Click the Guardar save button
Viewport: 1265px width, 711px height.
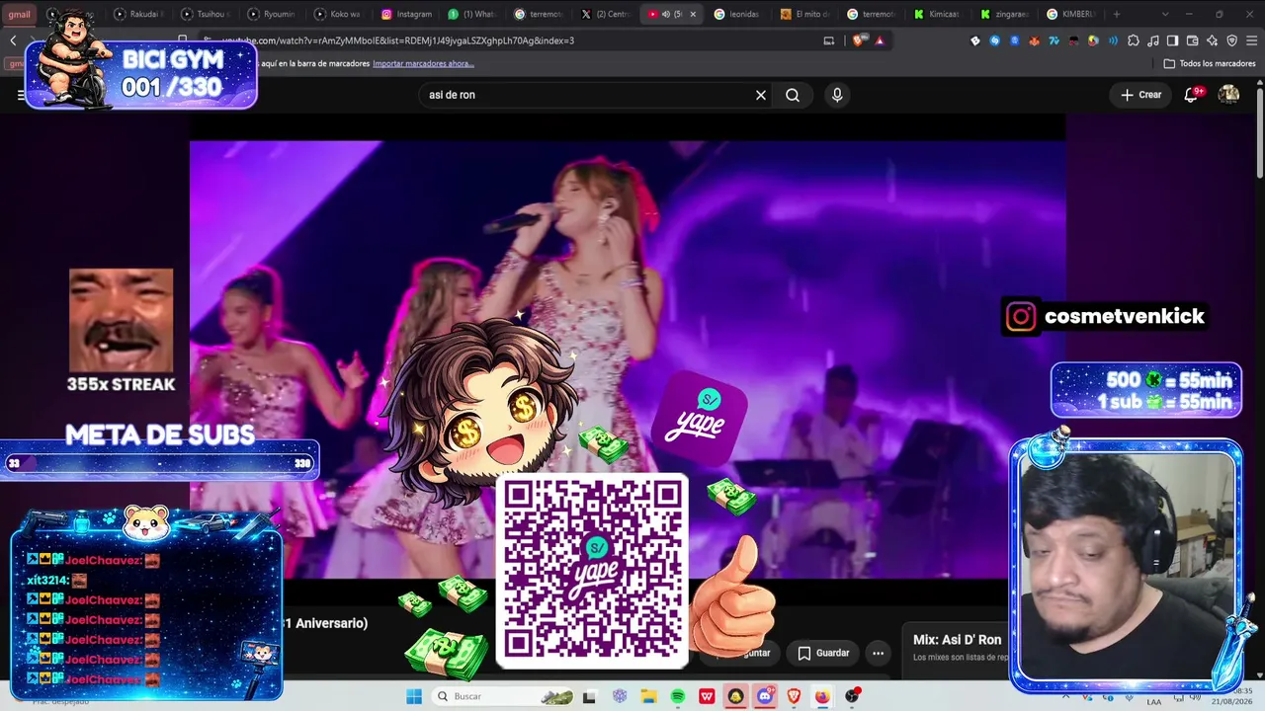coord(824,653)
